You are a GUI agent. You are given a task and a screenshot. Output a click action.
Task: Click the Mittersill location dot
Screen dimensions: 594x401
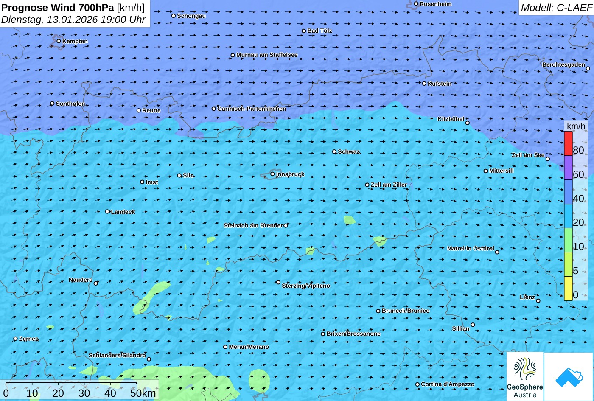[486, 171]
